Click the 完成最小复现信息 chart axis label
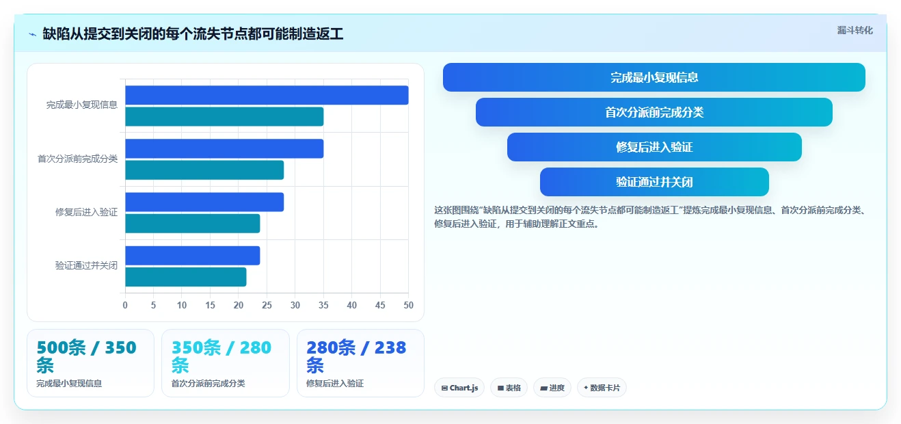Screen dimensions: 901x424 pyautogui.click(x=82, y=105)
